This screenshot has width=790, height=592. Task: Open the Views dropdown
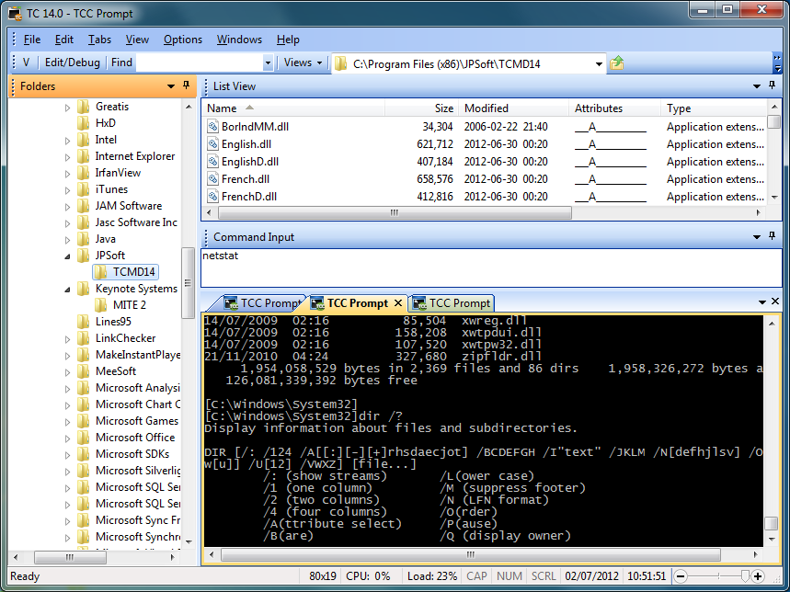pos(303,63)
